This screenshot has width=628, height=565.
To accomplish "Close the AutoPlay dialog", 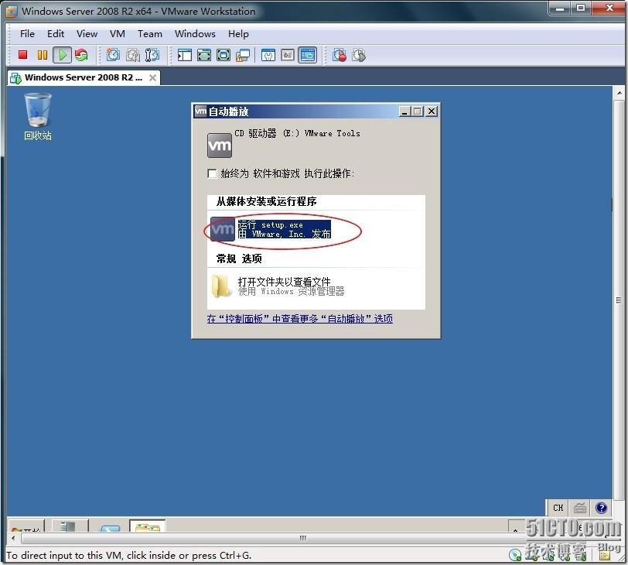I will point(432,111).
